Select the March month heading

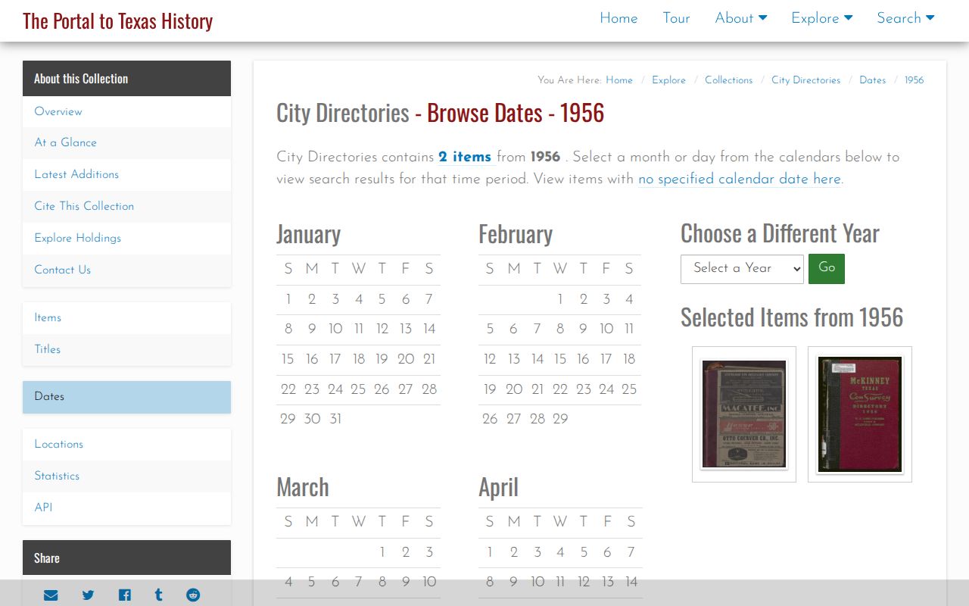(x=303, y=487)
